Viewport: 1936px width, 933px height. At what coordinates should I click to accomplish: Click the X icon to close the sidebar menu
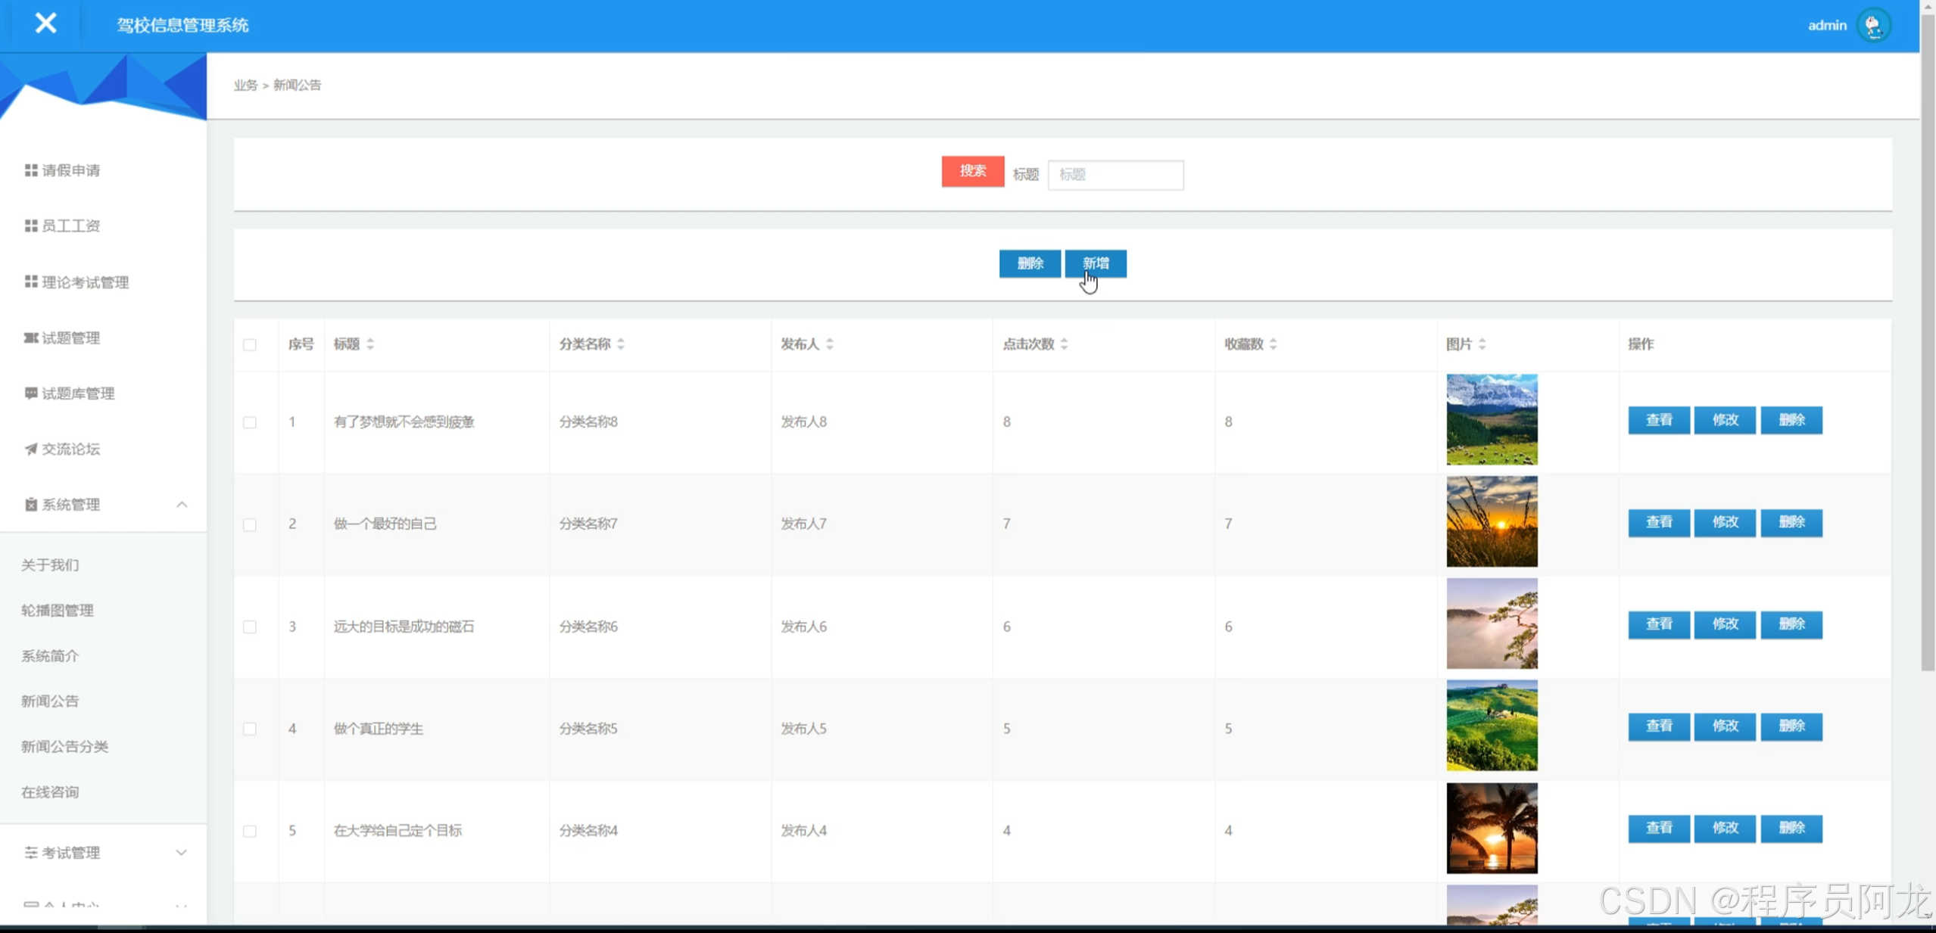point(45,23)
